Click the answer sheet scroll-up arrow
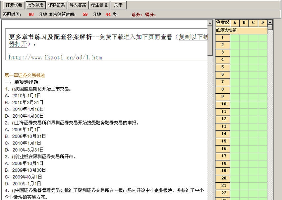The width and height of the screenshot is (282, 200). 270,22
